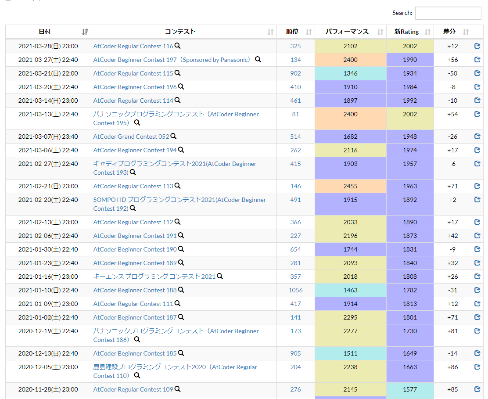Click magnifier icon next to Regular Contest 113
The height and width of the screenshot is (399, 488).
[x=177, y=186]
